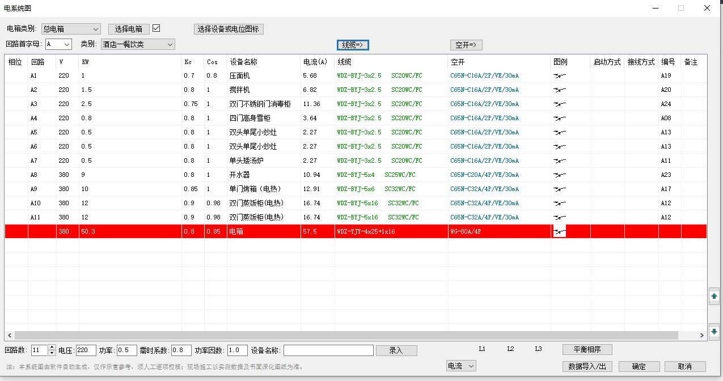Select the 开水器 cell
The width and height of the screenshot is (723, 381).
click(x=264, y=175)
